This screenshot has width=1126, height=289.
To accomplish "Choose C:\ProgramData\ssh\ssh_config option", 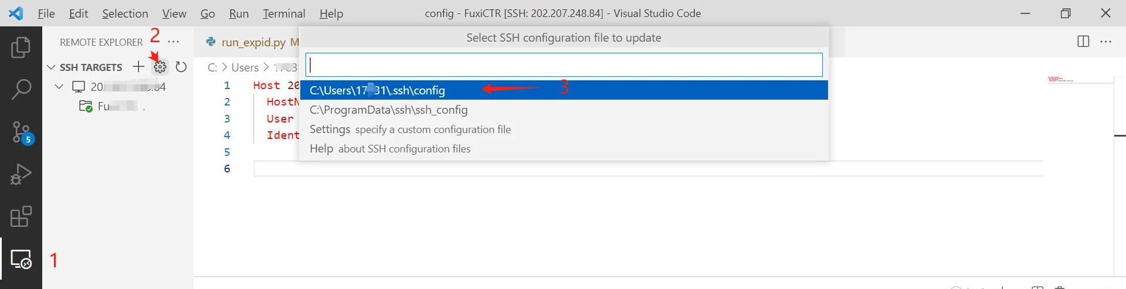I will tap(388, 110).
